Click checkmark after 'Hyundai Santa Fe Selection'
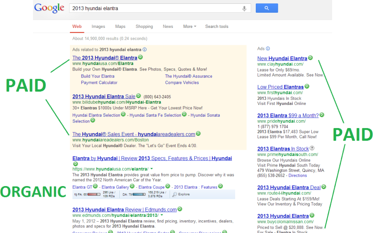Screen dimensions: 374x233 184,114
